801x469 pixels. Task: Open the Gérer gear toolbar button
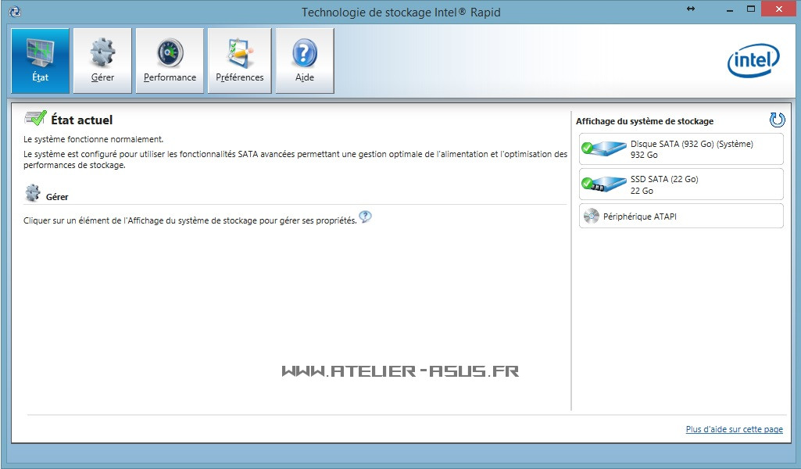tap(102, 61)
